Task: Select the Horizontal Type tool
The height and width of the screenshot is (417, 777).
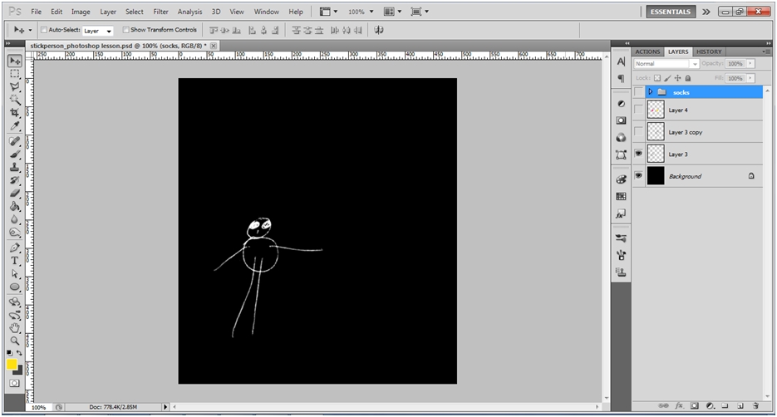Action: click(15, 261)
